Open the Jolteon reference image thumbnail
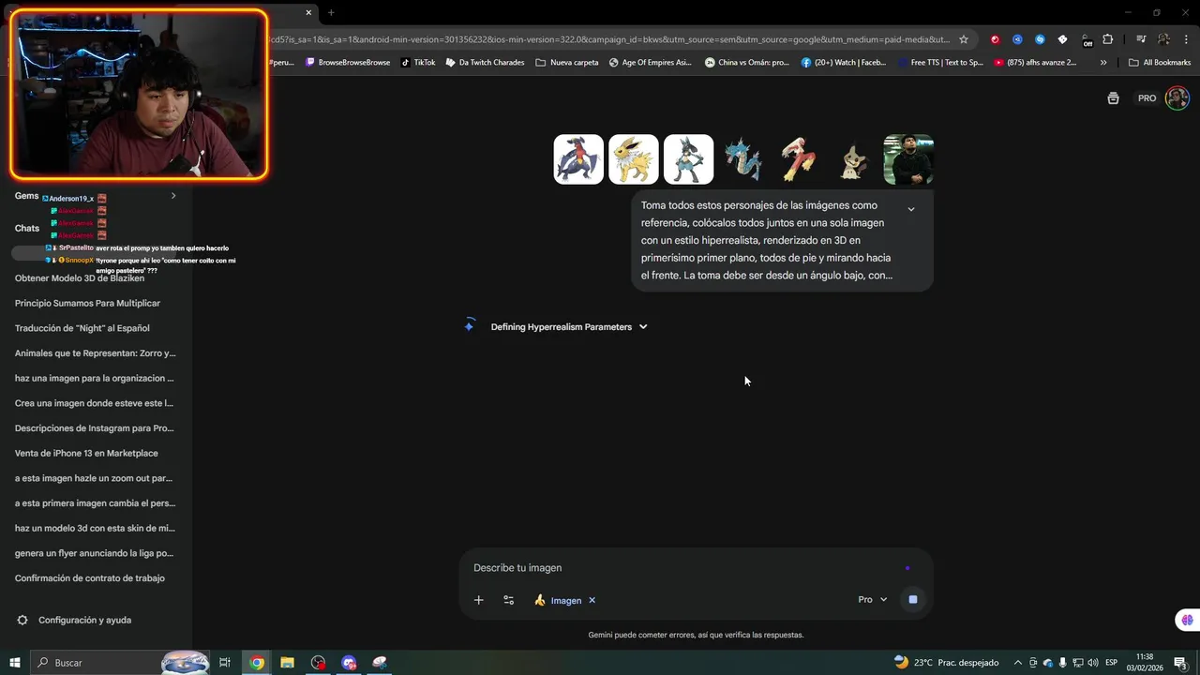The image size is (1200, 675). point(634,159)
